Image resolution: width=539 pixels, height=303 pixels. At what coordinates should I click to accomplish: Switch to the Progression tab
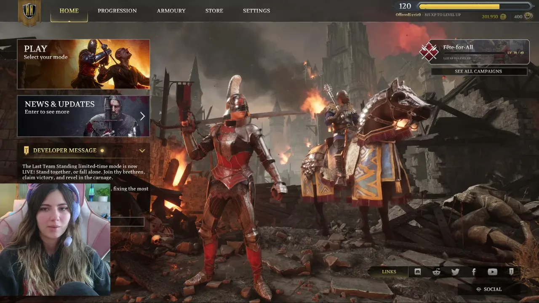[x=117, y=11]
